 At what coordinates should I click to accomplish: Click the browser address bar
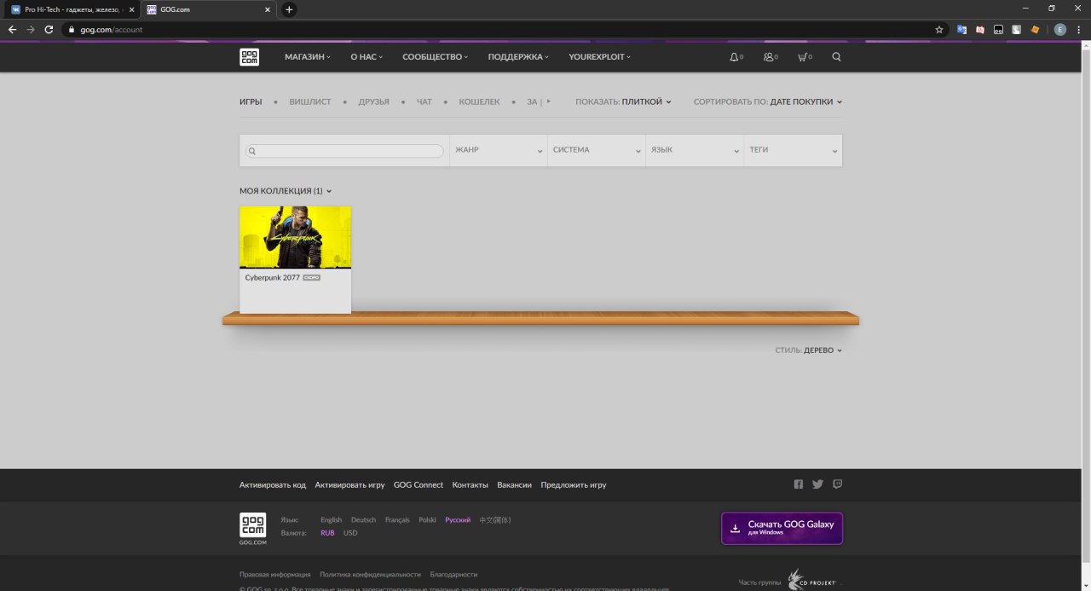503,29
